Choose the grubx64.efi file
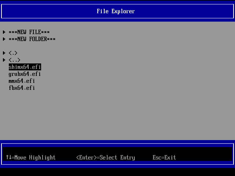 click(25, 74)
